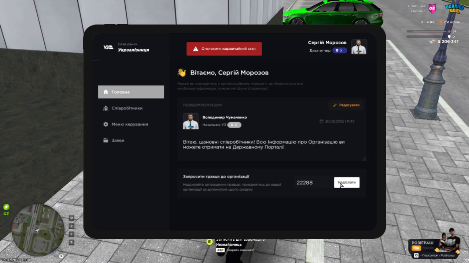The width and height of the screenshot is (469, 263).
Task: Click the round Я icon below the minimap
Action: pos(61,256)
